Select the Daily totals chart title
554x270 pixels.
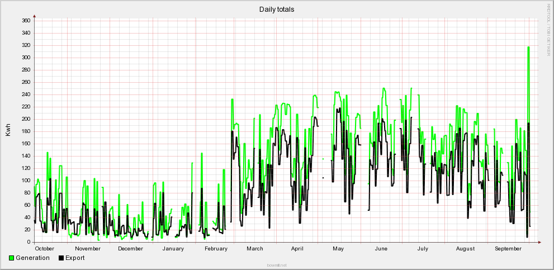pyautogui.click(x=277, y=10)
